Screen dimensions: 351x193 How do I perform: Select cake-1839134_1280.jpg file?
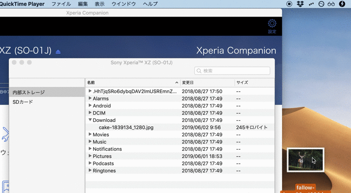pyautogui.click(x=126, y=127)
